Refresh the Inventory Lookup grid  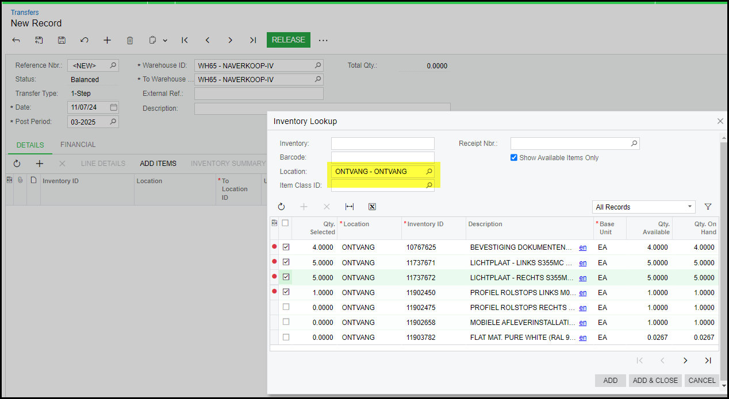(x=281, y=207)
